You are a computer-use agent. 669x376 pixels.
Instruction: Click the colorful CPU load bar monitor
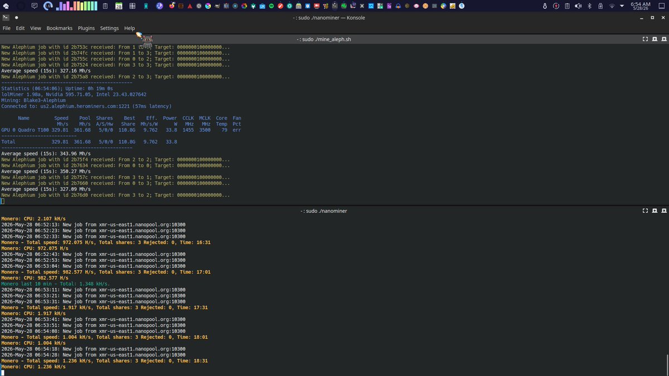(x=77, y=6)
